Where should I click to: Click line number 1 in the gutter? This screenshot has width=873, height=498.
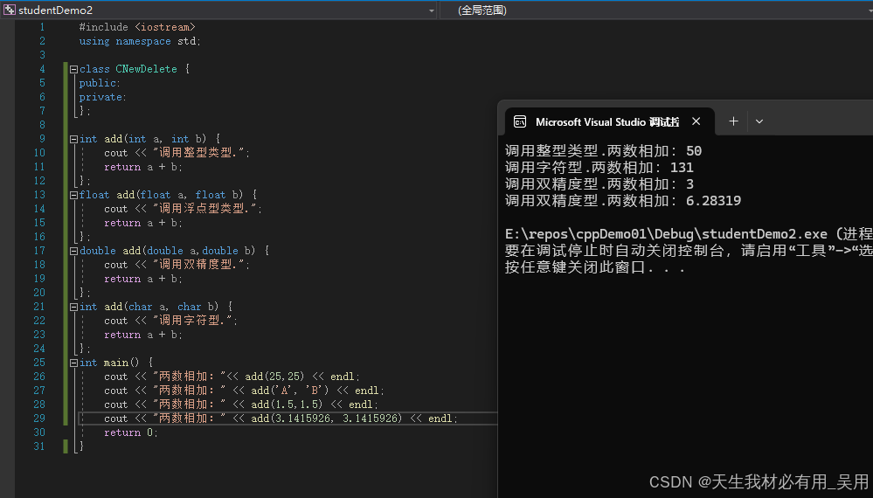click(x=42, y=27)
